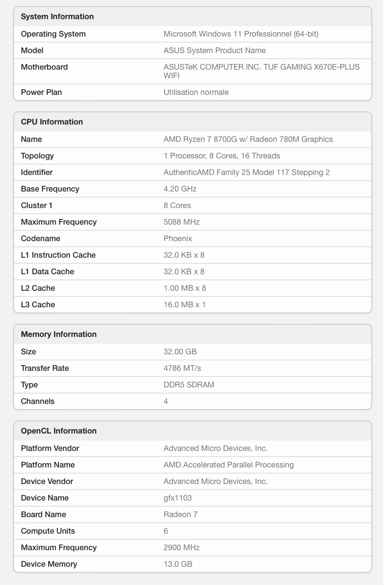Click the Board Name Radeon 7 entry
Viewport: 383px width, 585px height.
(181, 514)
